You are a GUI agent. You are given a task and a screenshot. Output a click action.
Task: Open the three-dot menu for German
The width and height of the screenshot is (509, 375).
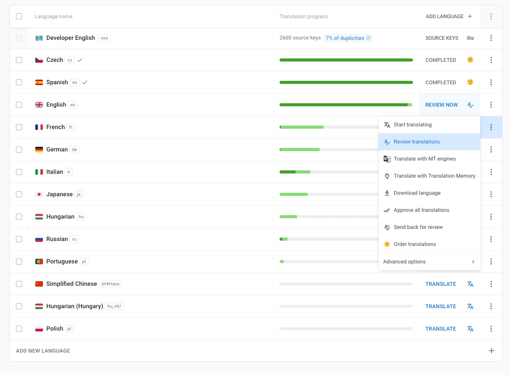pos(491,150)
